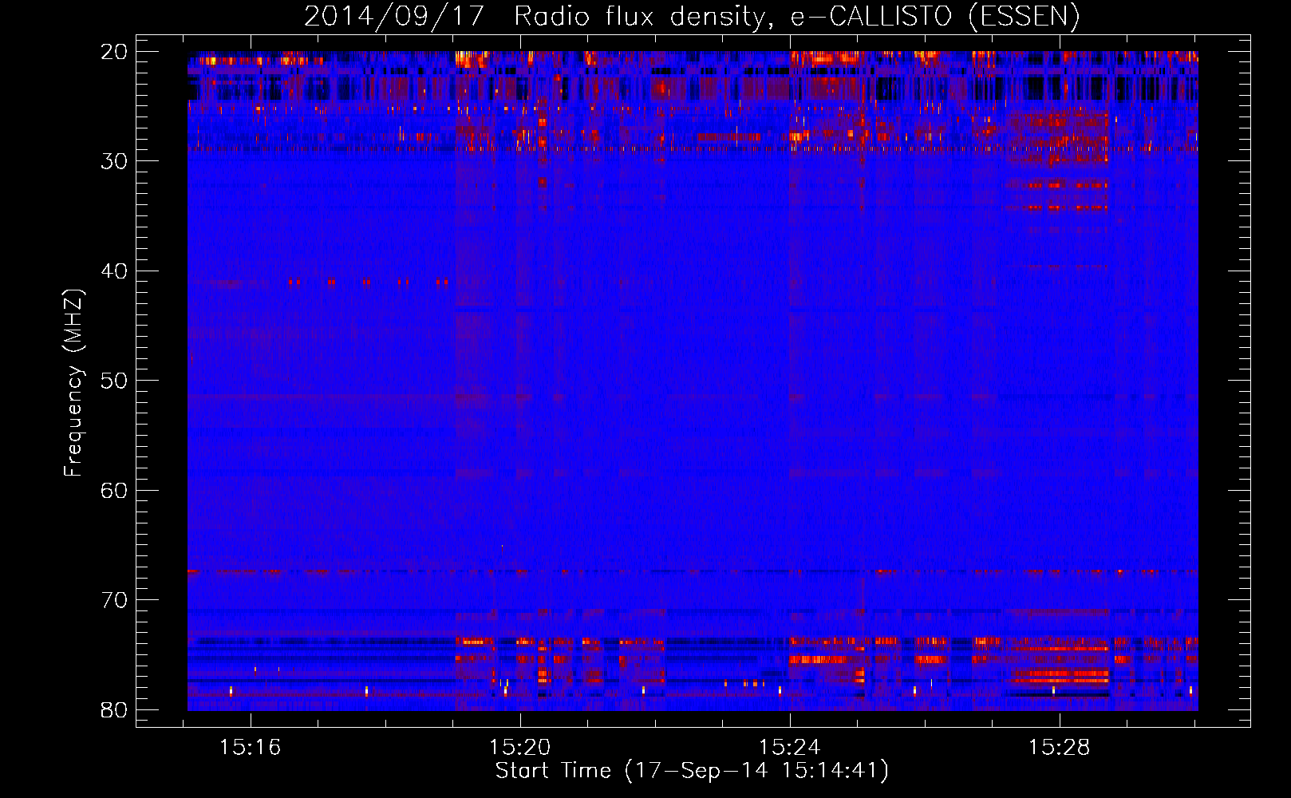Select the "Frequency (MHZ)" y-axis label
1291x798 pixels.
pos(73,383)
